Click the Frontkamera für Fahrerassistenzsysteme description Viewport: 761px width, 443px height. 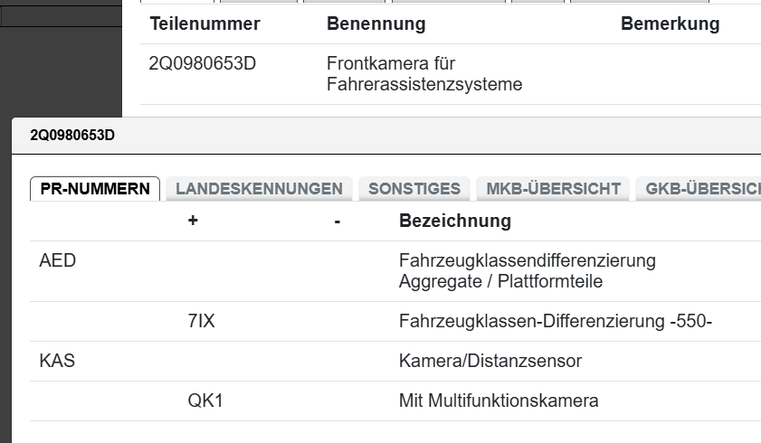coord(424,74)
